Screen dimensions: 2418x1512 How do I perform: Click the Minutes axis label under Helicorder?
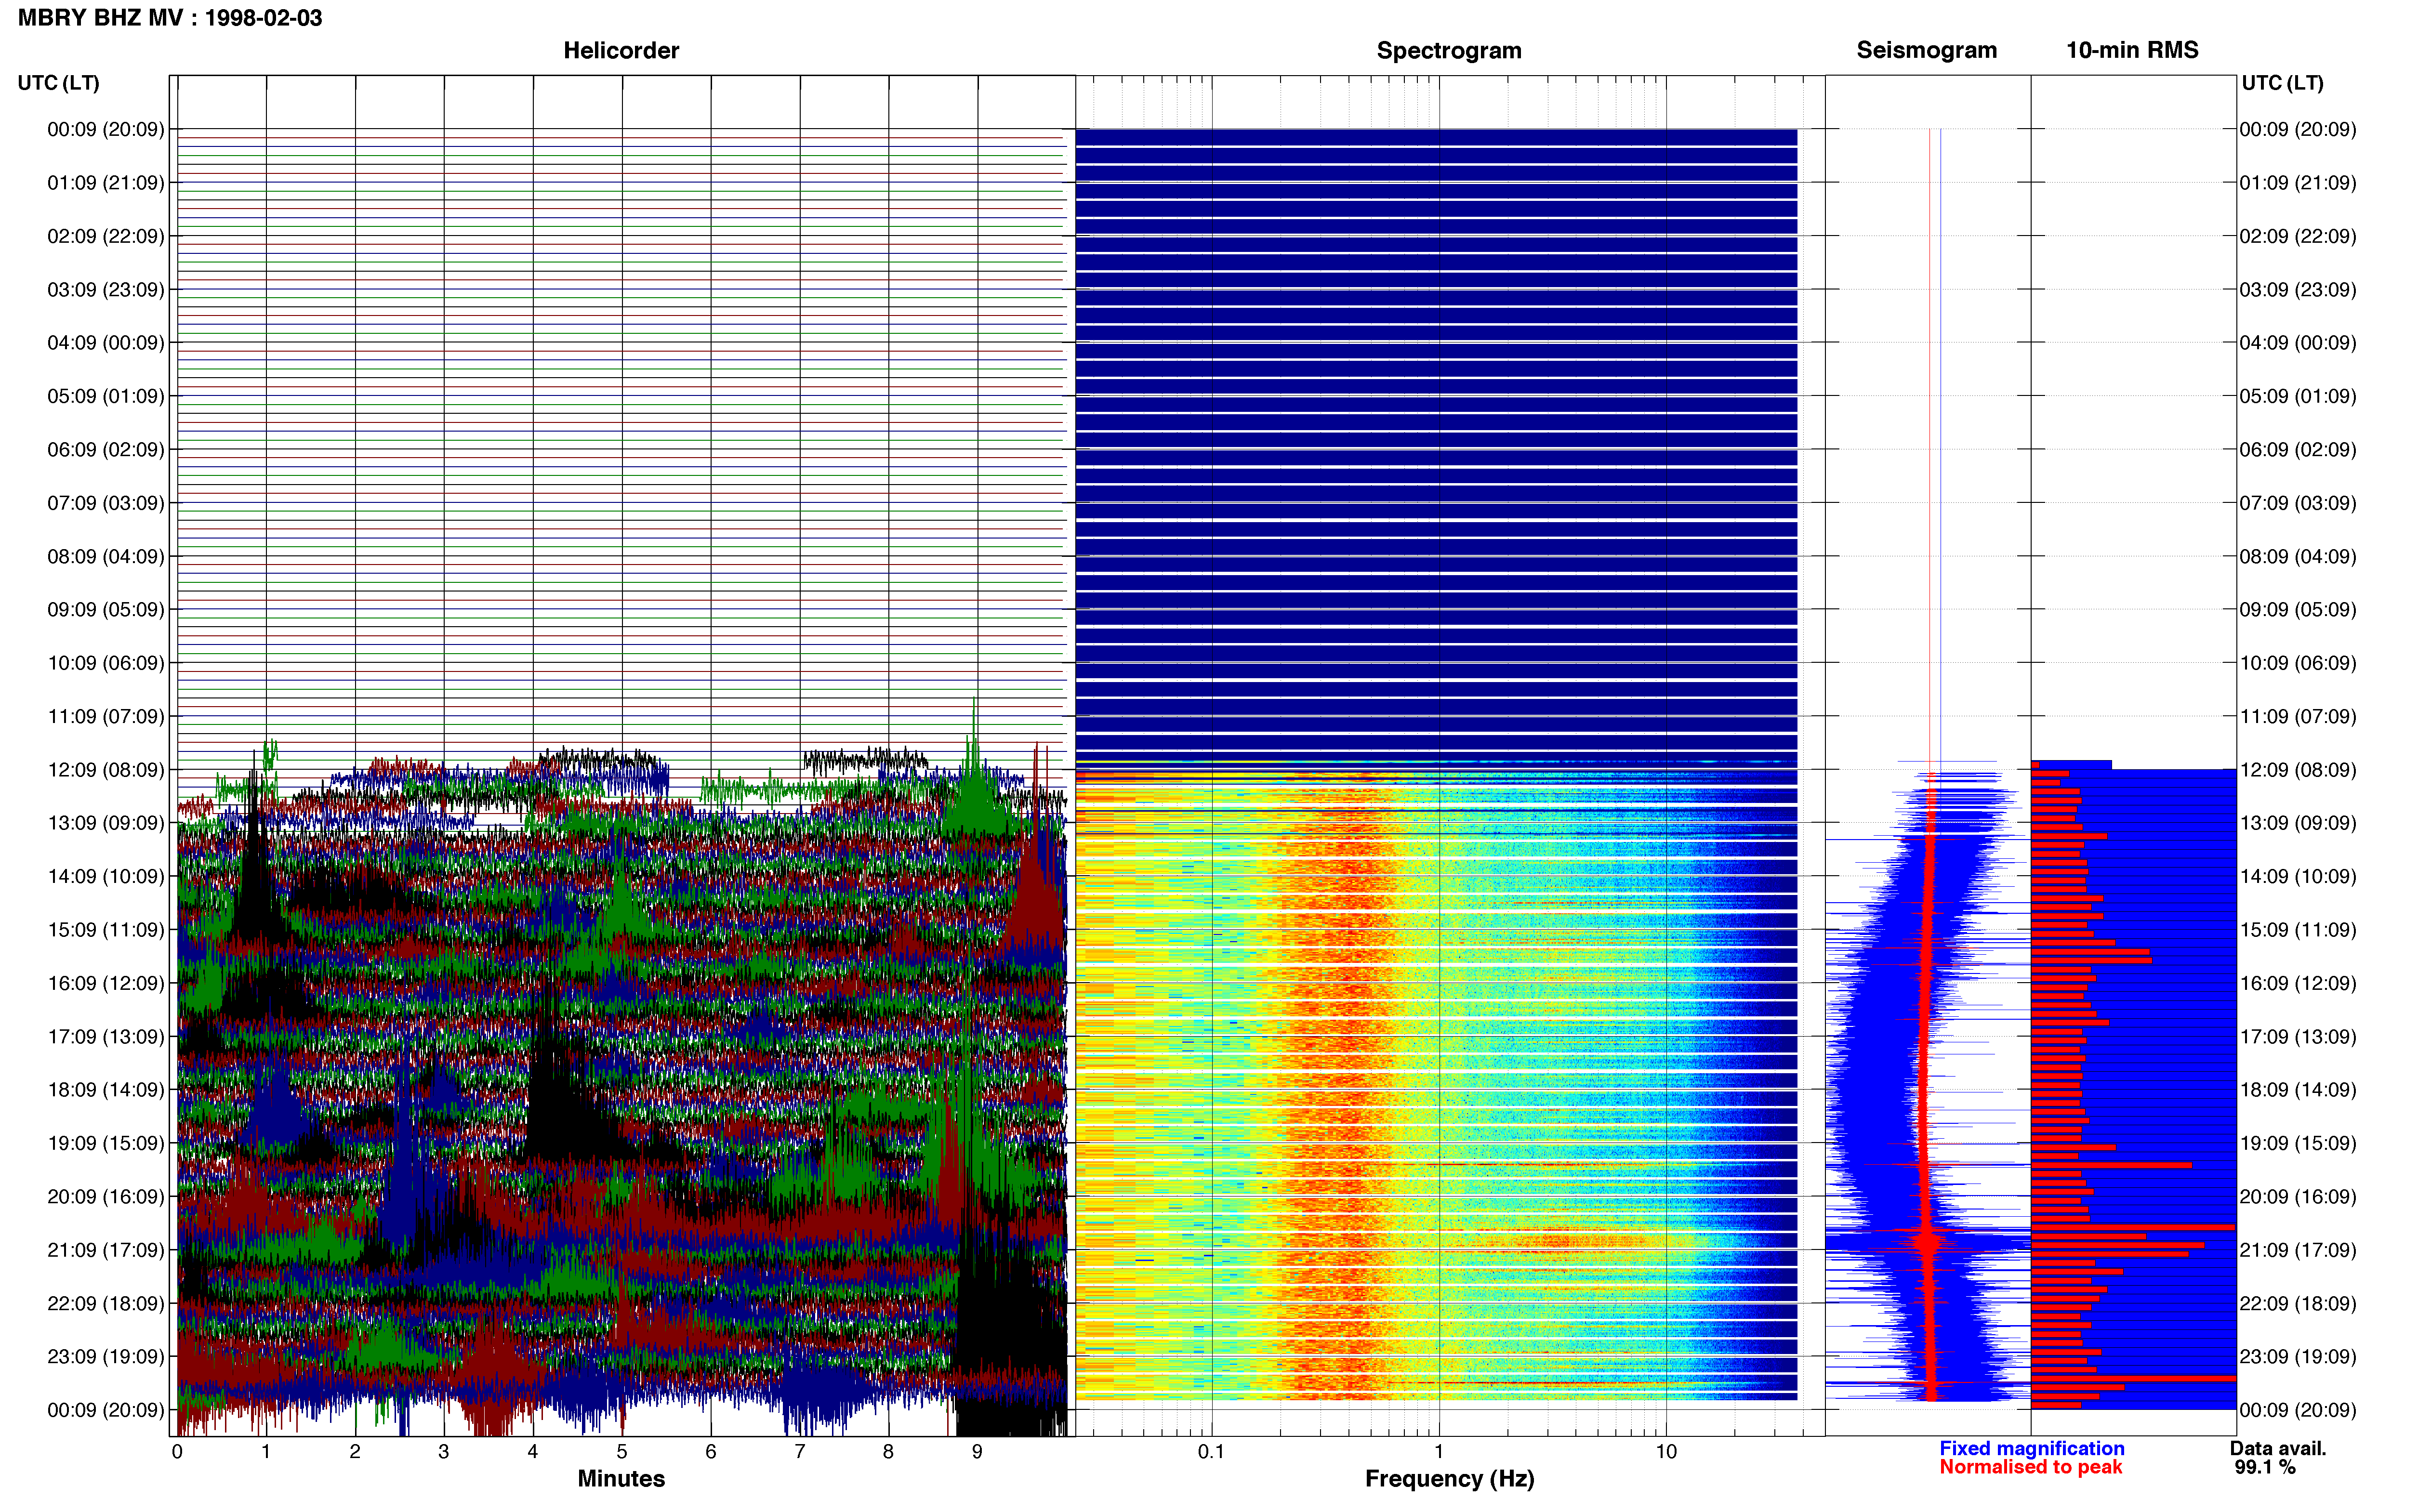pos(621,1478)
